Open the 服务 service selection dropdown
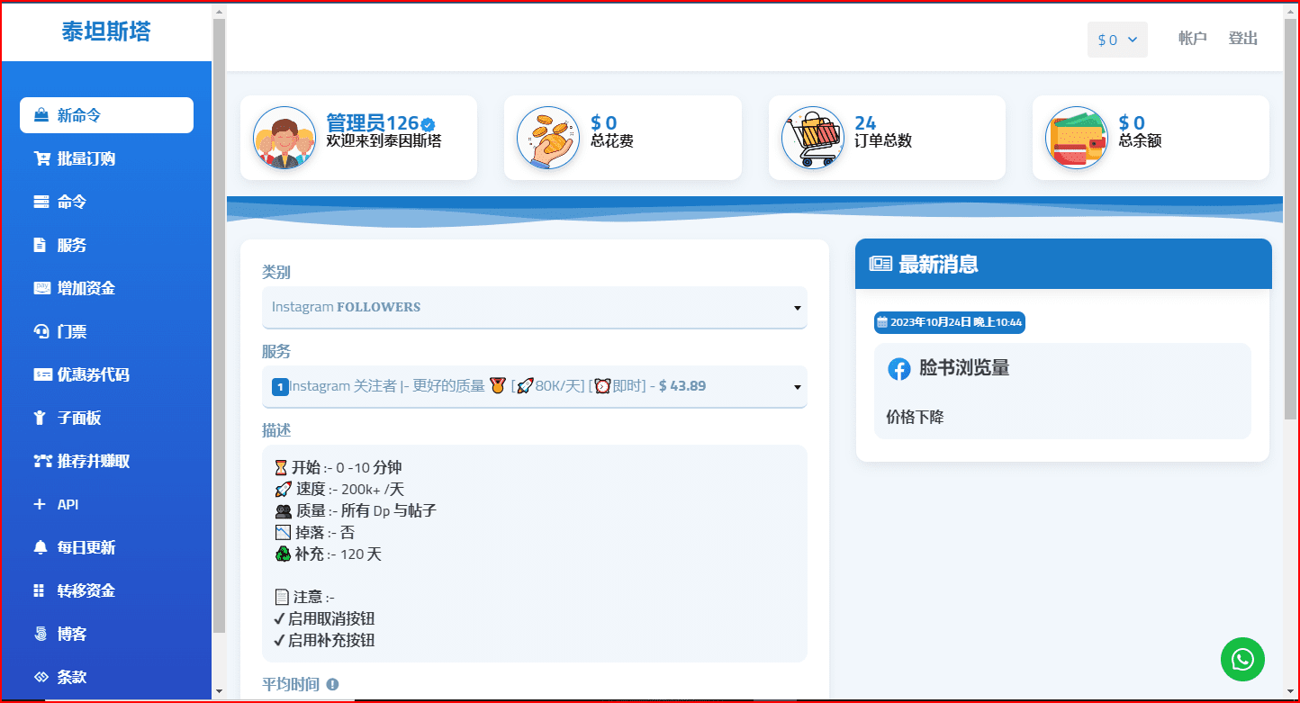This screenshot has width=1300, height=703. [x=535, y=386]
